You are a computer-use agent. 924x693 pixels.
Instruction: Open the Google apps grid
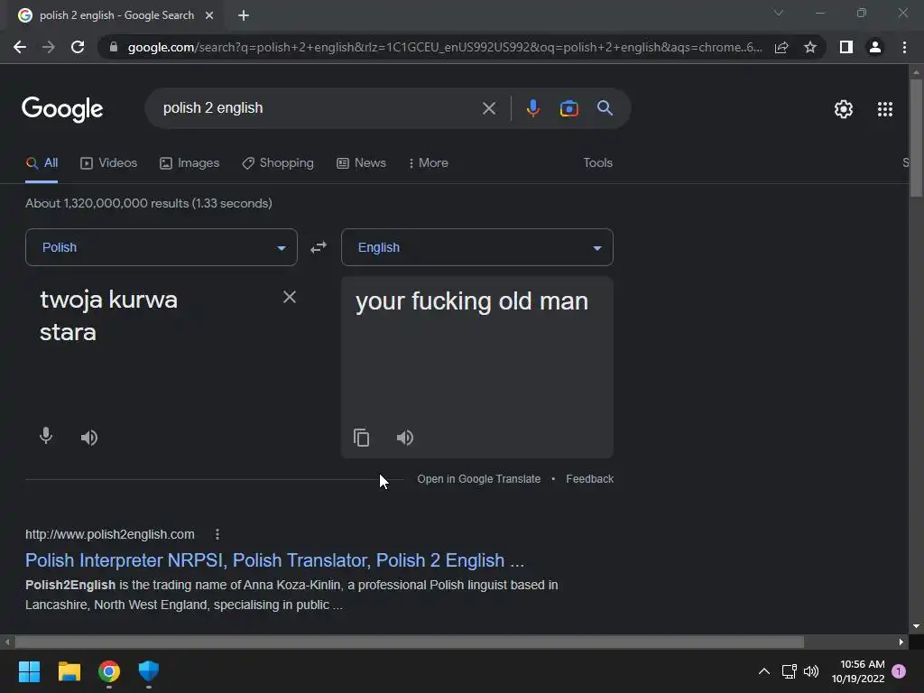pos(885,109)
